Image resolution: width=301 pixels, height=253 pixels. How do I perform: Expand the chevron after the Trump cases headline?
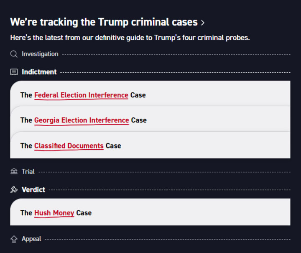pos(203,22)
